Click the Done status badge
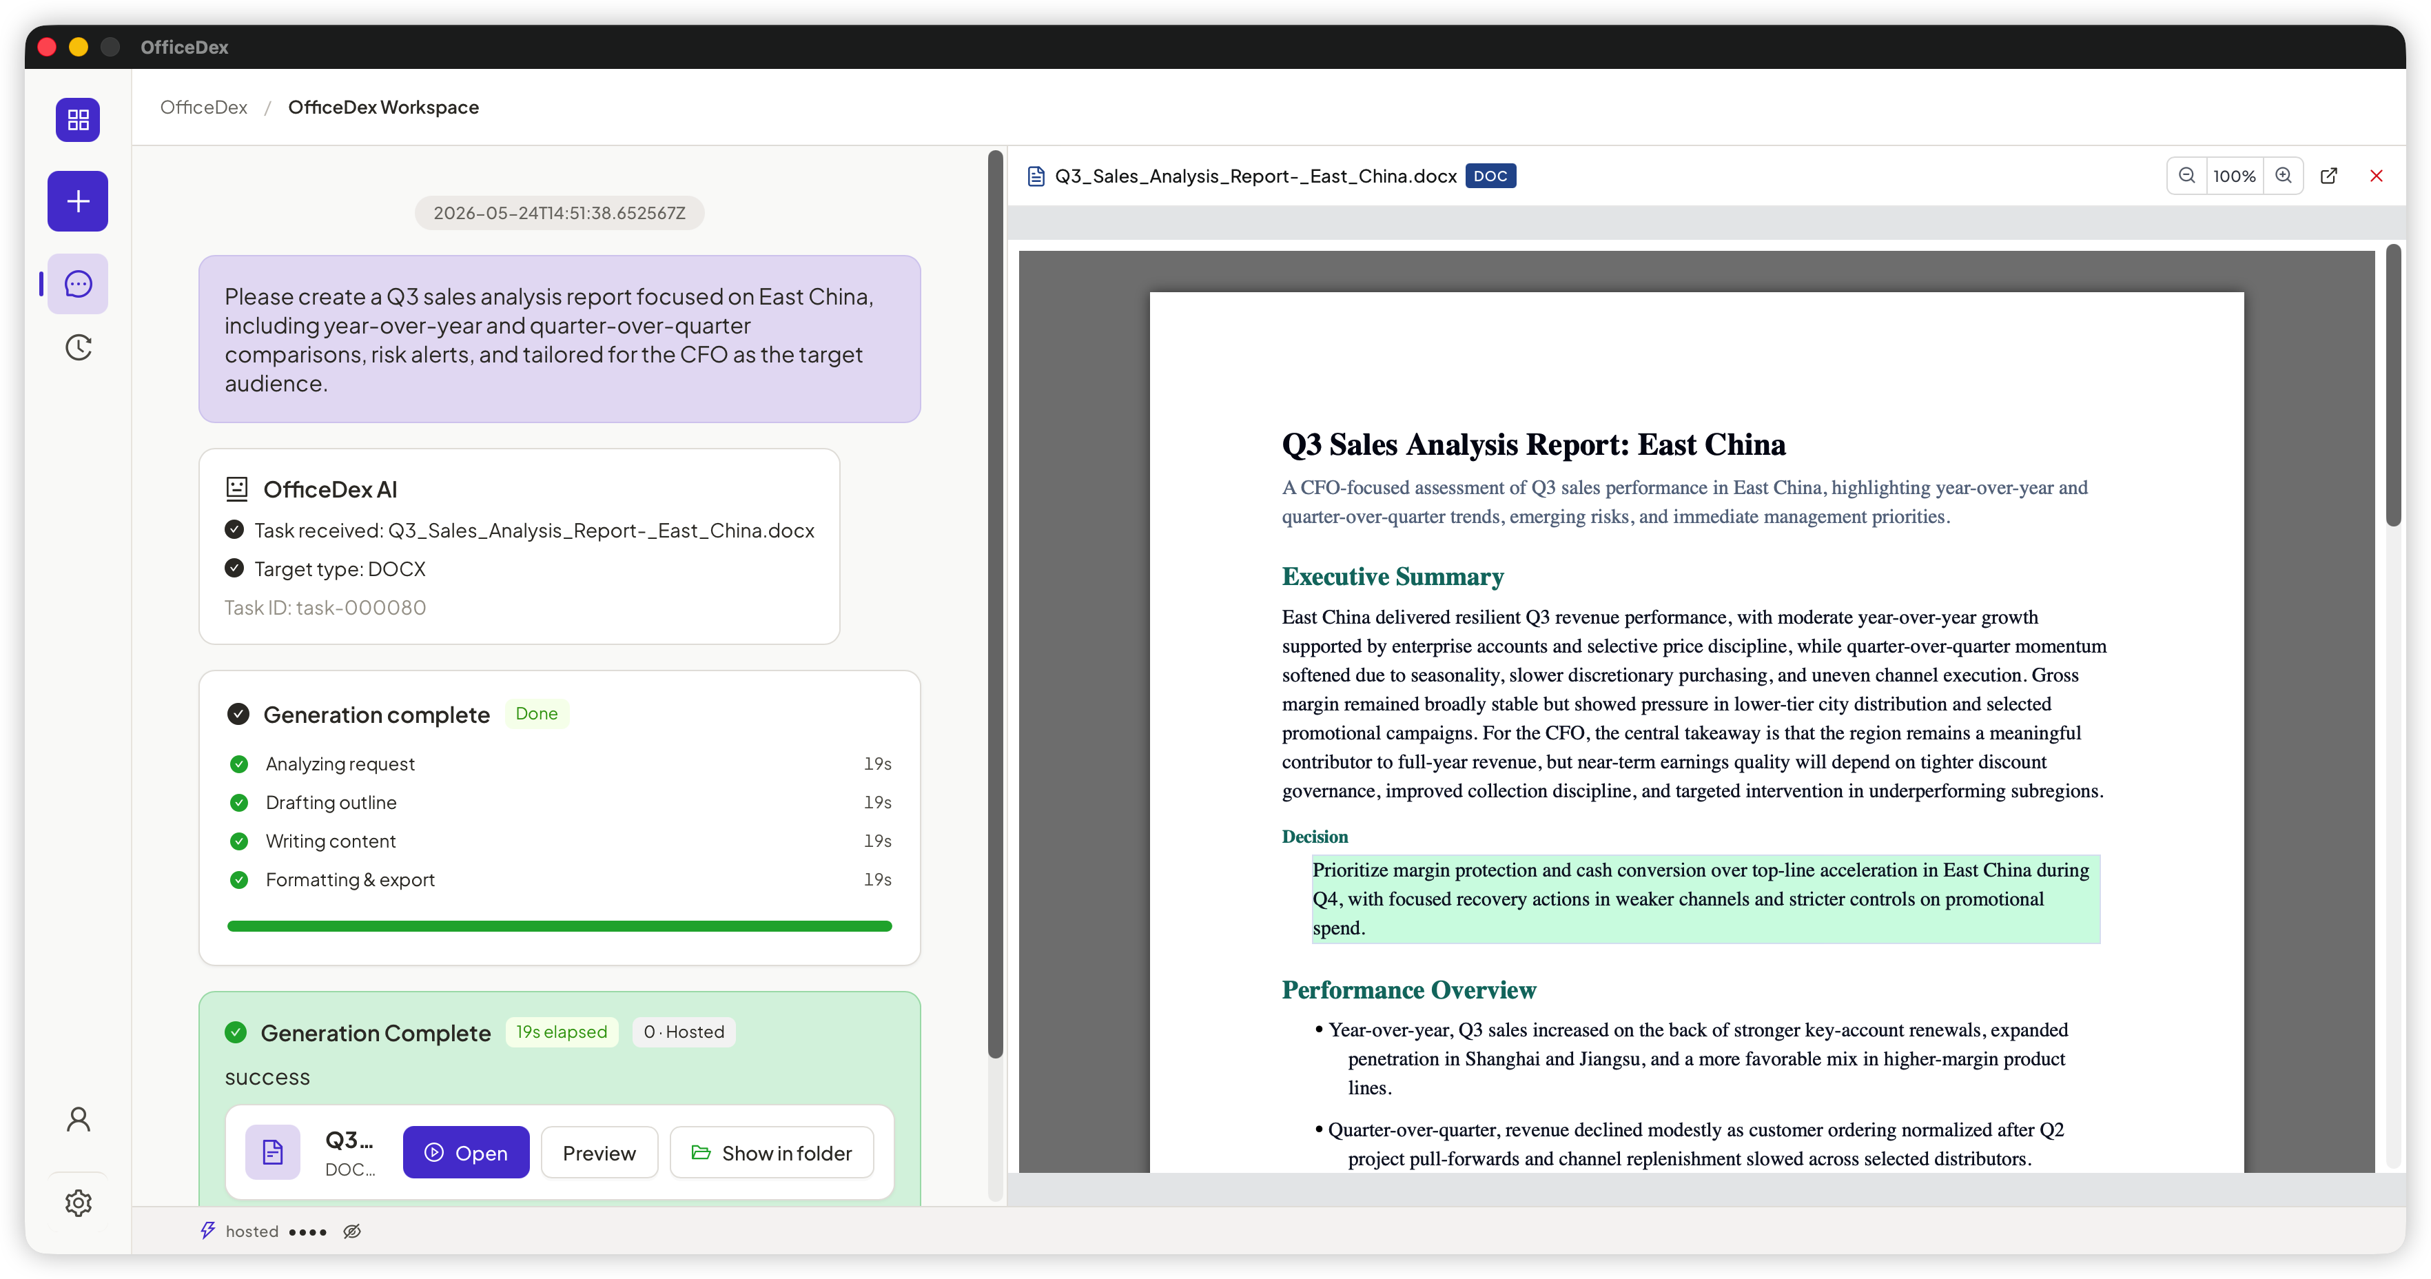Viewport: 2431px width, 1279px height. point(537,714)
